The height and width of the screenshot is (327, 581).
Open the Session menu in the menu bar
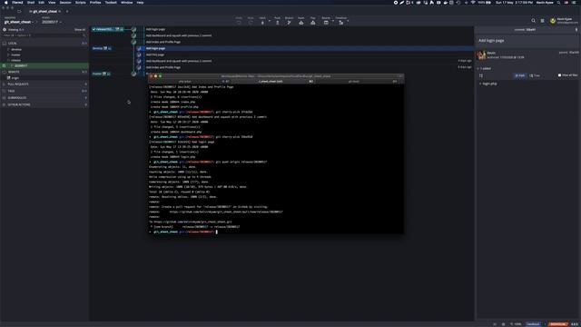(65, 2)
